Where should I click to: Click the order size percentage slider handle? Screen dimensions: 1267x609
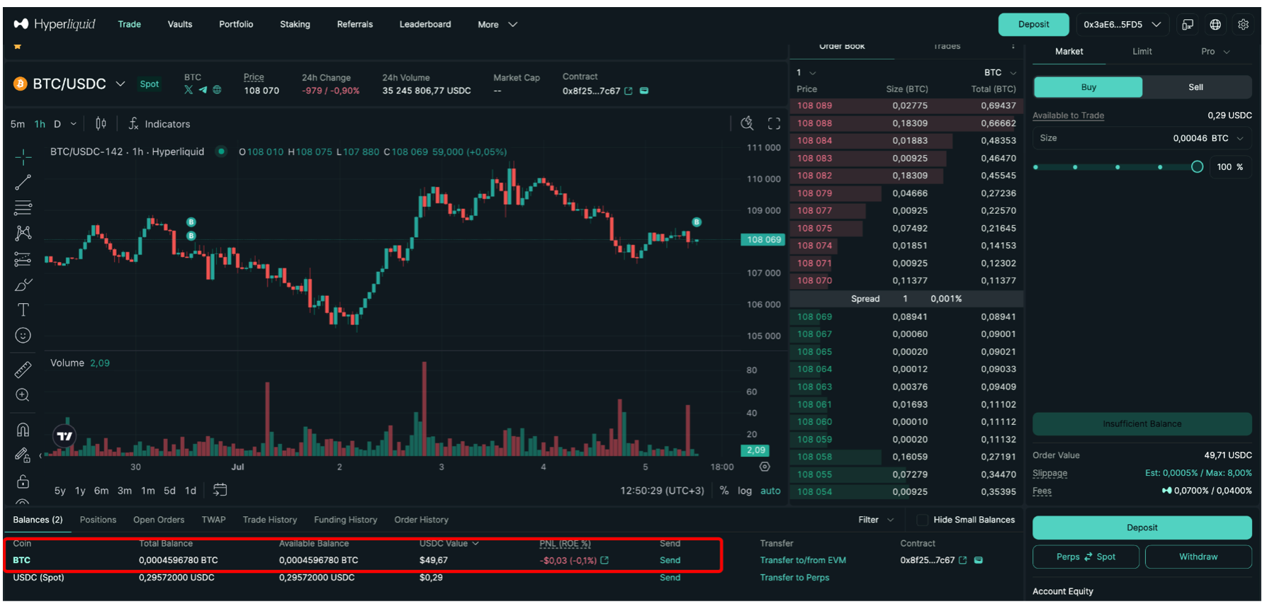click(1197, 167)
